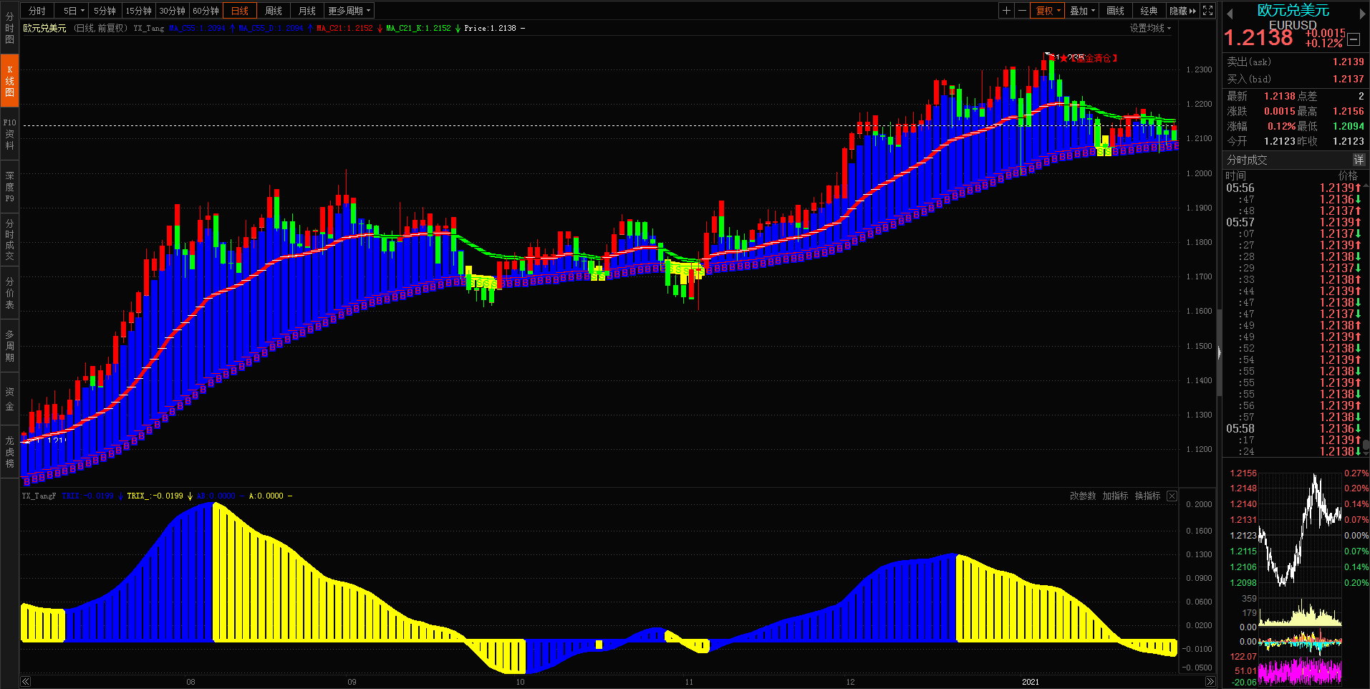Image resolution: width=1370 pixels, height=689 pixels.
Task: Click the intraday mini price chart
Action: [1300, 529]
